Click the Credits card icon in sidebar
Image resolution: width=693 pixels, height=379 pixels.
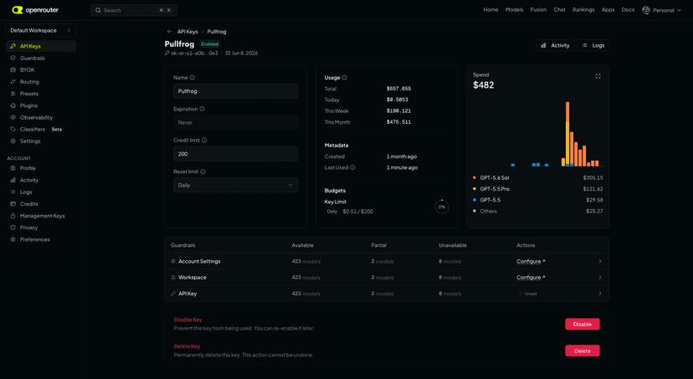point(13,203)
